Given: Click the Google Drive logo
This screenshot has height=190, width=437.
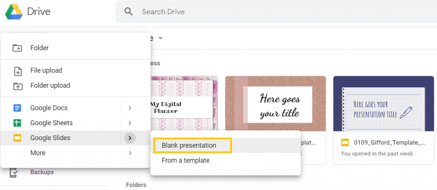Looking at the screenshot, I should click(14, 12).
